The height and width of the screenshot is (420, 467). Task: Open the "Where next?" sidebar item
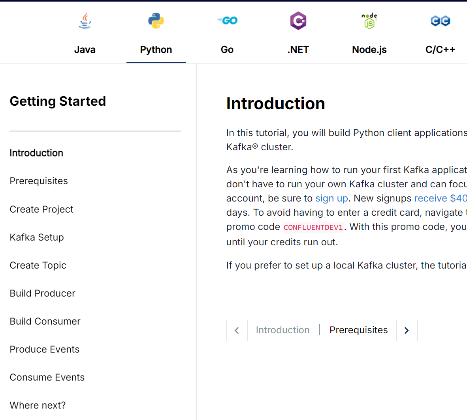pyautogui.click(x=38, y=405)
